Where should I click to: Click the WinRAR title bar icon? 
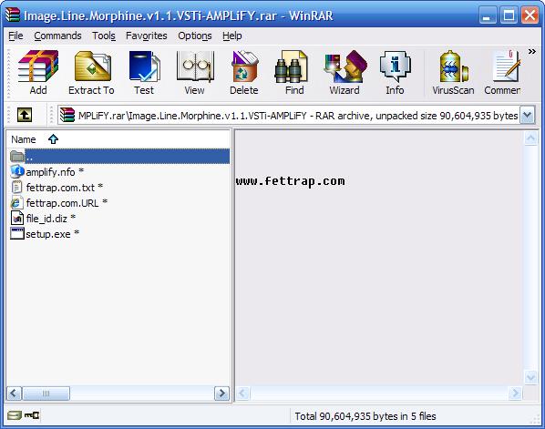click(13, 15)
